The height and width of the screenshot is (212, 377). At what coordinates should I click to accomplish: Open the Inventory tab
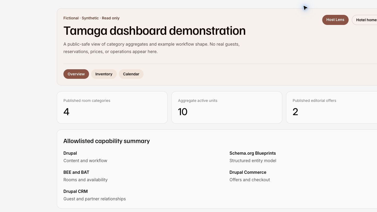click(104, 74)
